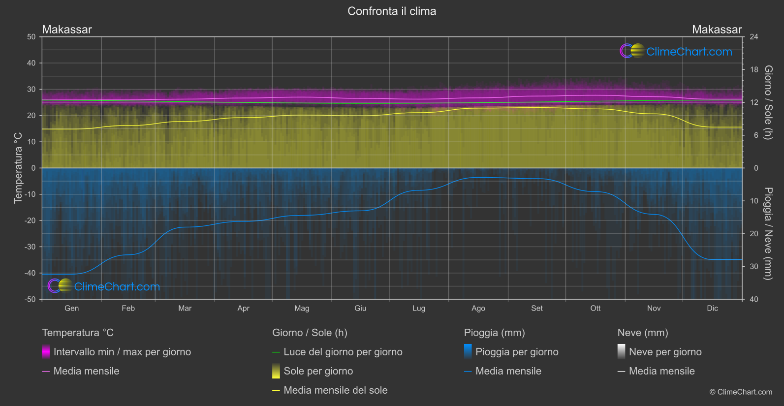
Task: Click the 'Nov' month label
Action: click(654, 308)
